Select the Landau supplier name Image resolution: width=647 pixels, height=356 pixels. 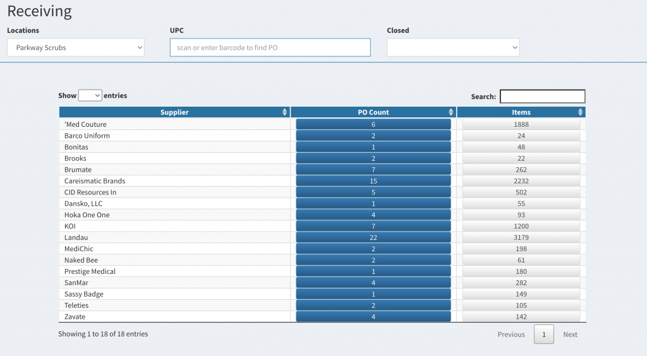pyautogui.click(x=76, y=238)
